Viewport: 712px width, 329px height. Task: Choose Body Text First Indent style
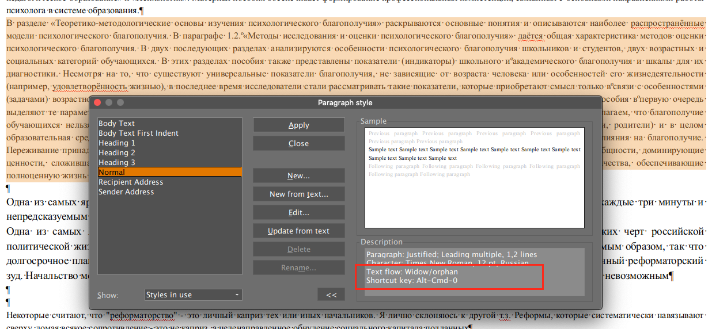click(x=138, y=133)
